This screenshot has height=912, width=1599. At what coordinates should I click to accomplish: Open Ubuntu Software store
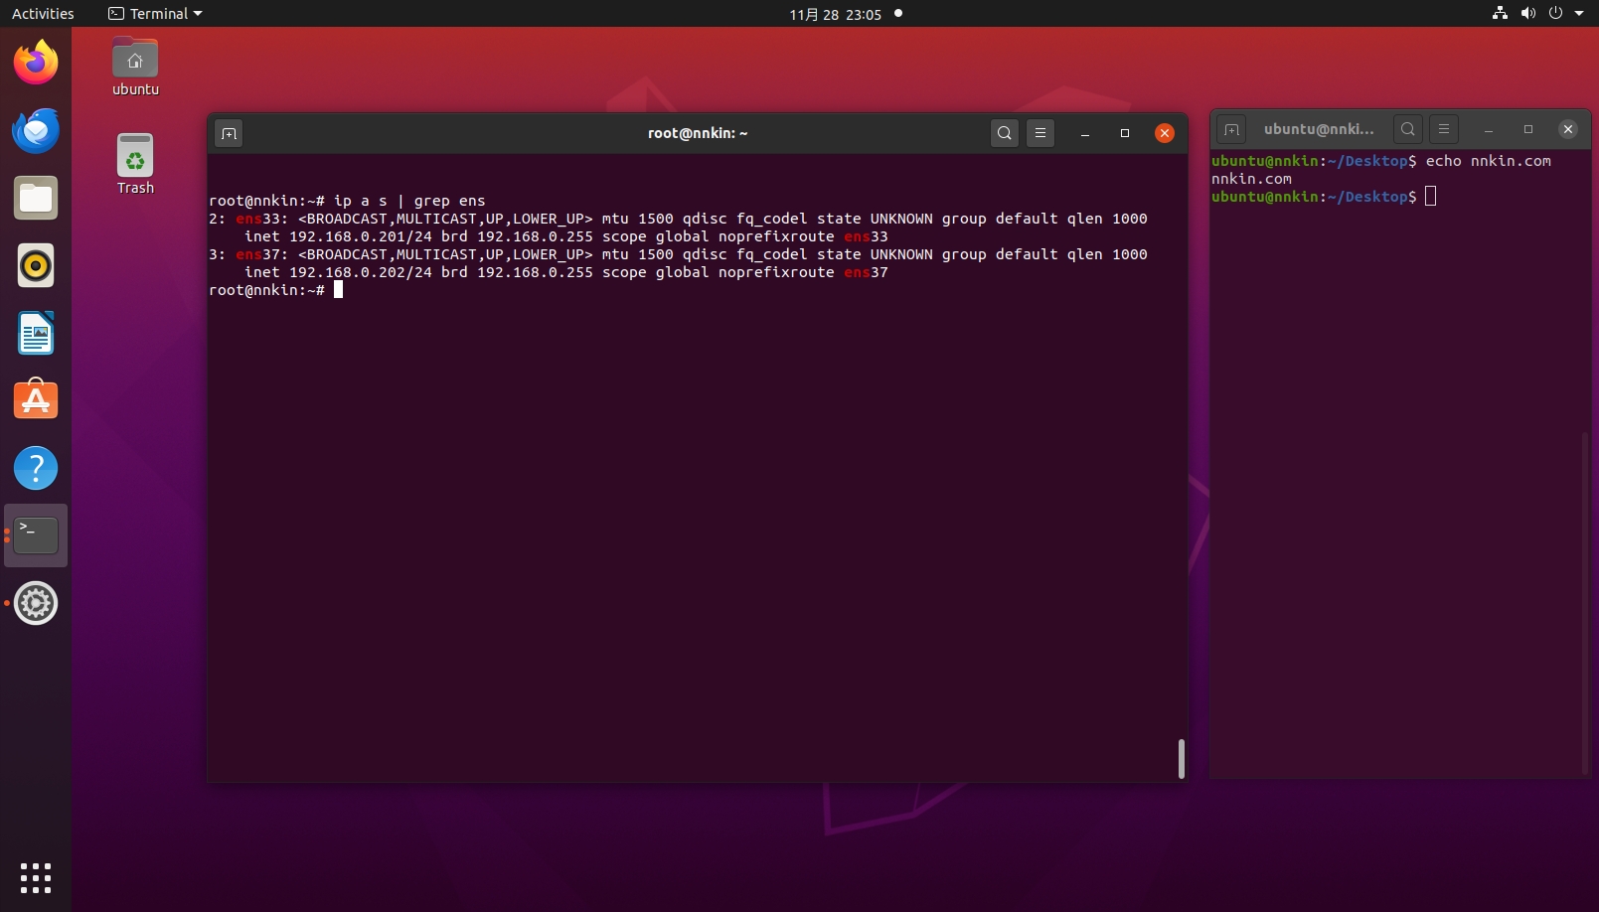point(36,401)
